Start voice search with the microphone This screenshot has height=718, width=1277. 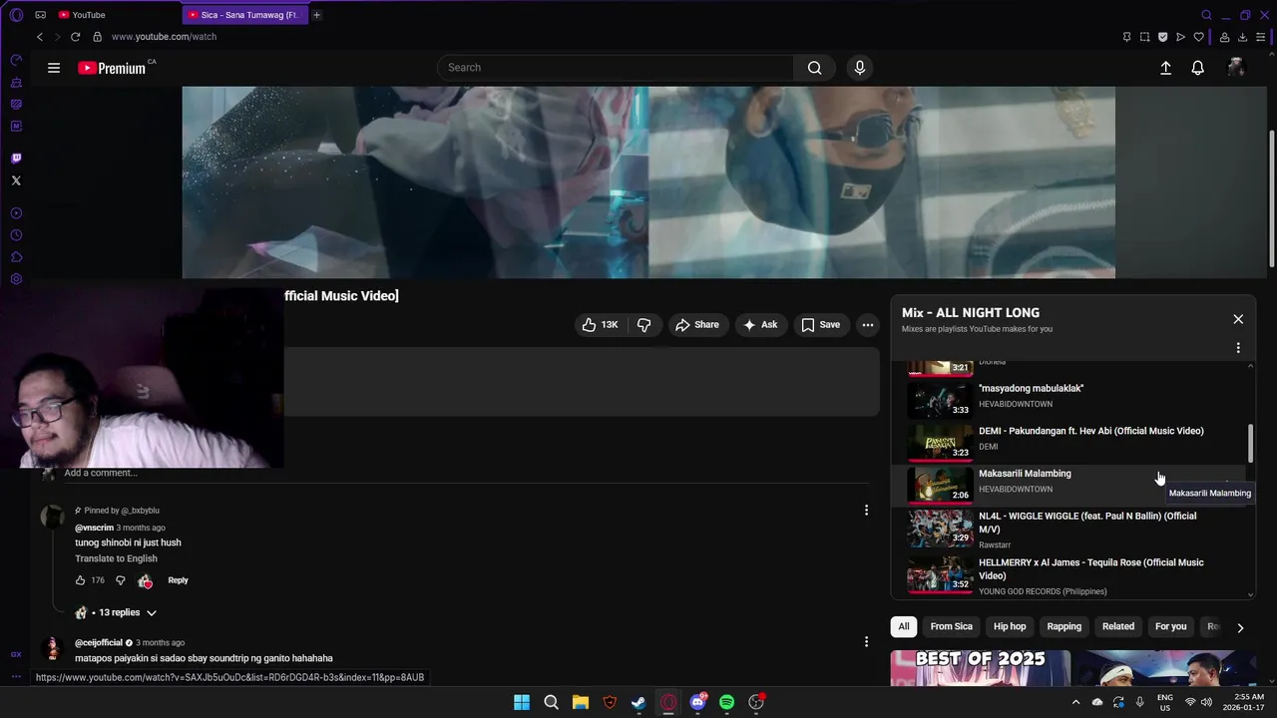click(860, 68)
